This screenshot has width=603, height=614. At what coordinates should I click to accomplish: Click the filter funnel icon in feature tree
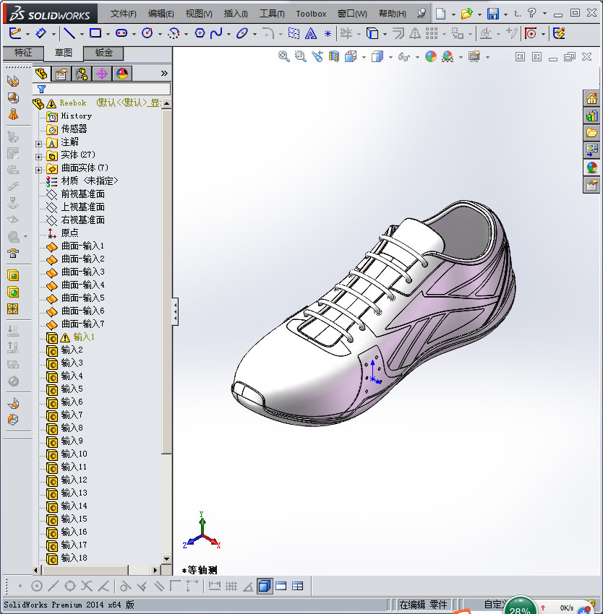41,90
